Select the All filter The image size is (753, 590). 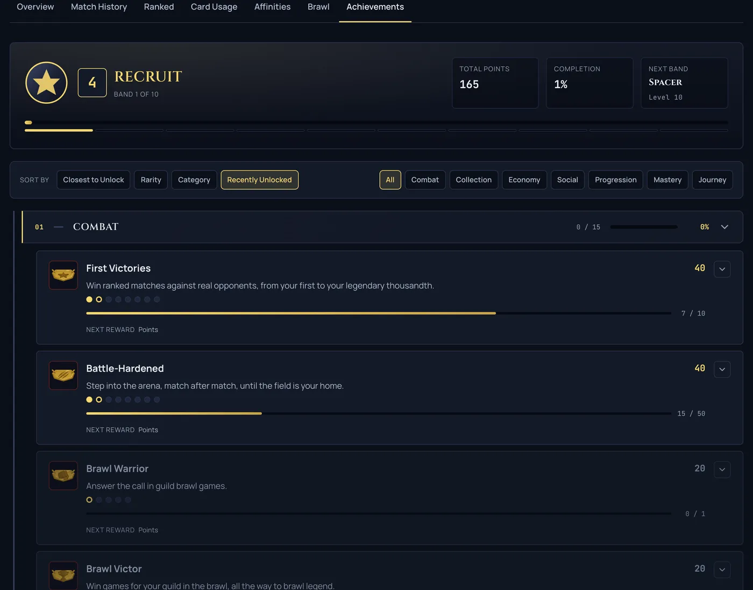click(x=390, y=180)
